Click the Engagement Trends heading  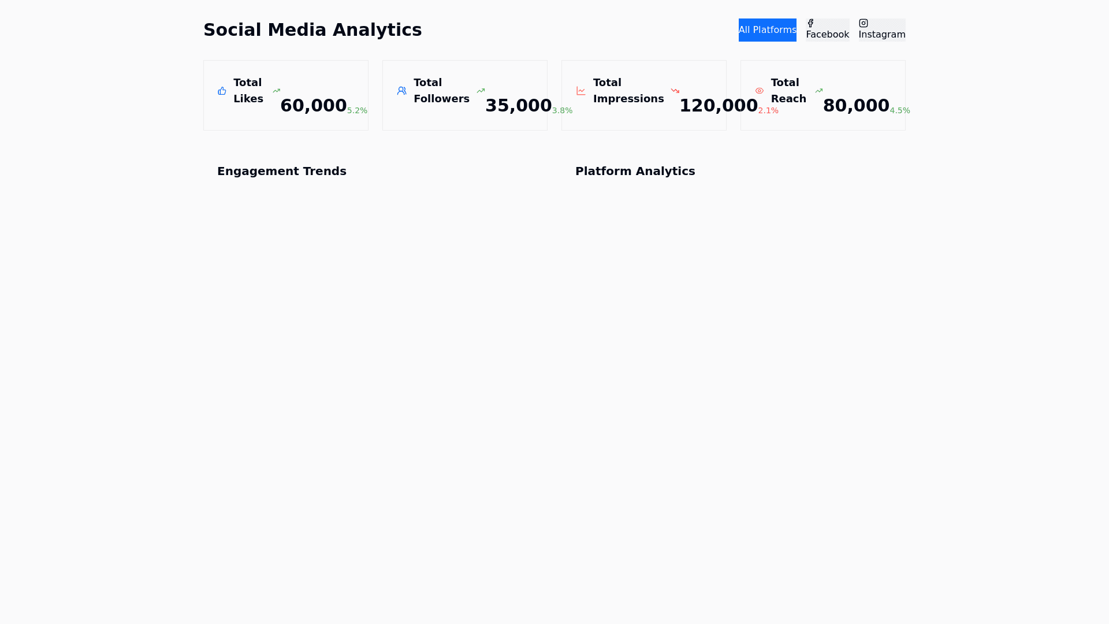[282, 171]
